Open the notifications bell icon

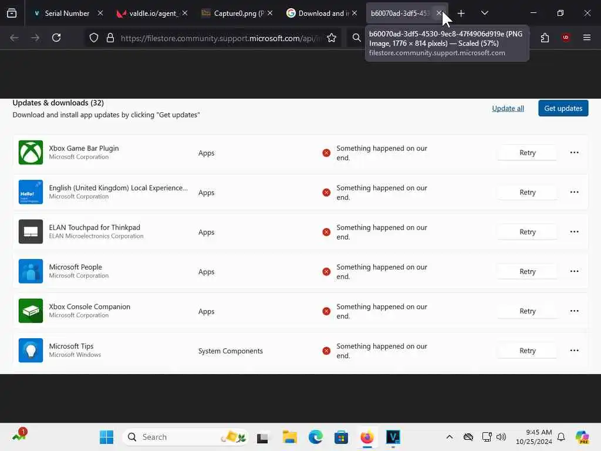[x=561, y=437]
